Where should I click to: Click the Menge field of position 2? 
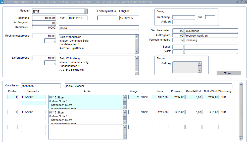click(133, 112)
